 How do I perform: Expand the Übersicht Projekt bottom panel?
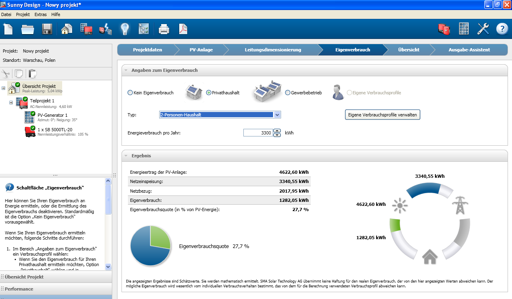pyautogui.click(x=56, y=277)
